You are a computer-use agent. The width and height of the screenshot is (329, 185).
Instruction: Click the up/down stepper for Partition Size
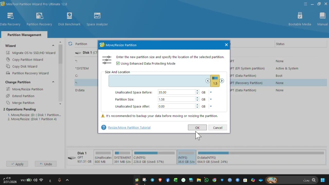[x=197, y=99]
